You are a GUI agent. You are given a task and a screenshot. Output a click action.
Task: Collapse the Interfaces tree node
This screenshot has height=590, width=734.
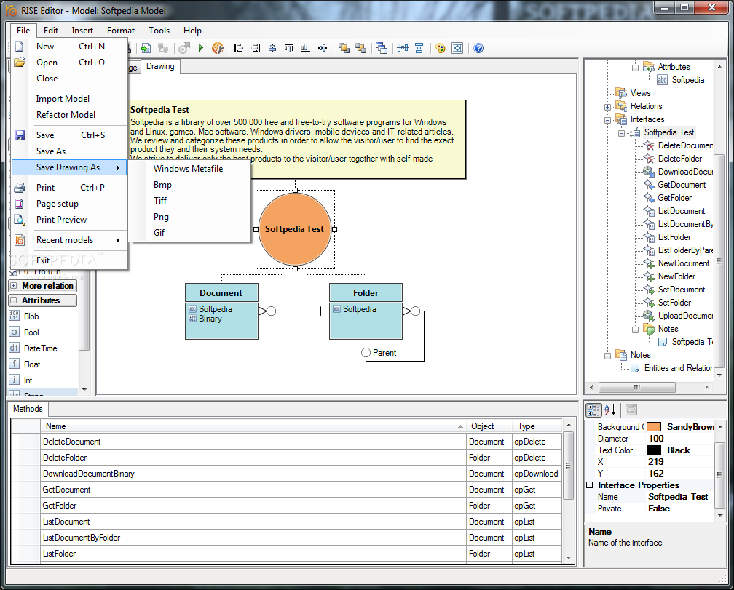click(607, 120)
